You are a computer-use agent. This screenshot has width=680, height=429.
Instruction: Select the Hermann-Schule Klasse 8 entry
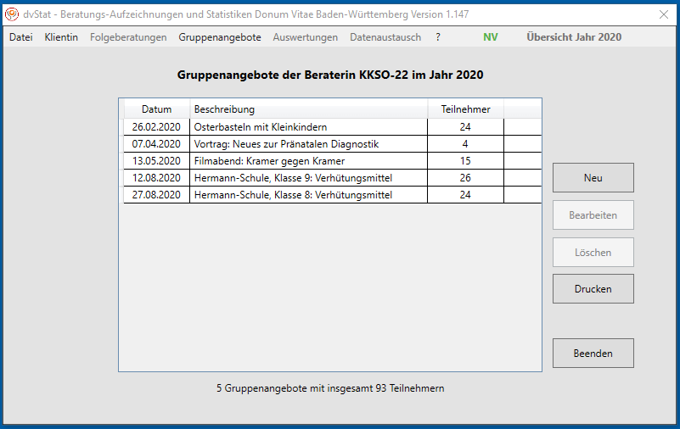pyautogui.click(x=293, y=195)
